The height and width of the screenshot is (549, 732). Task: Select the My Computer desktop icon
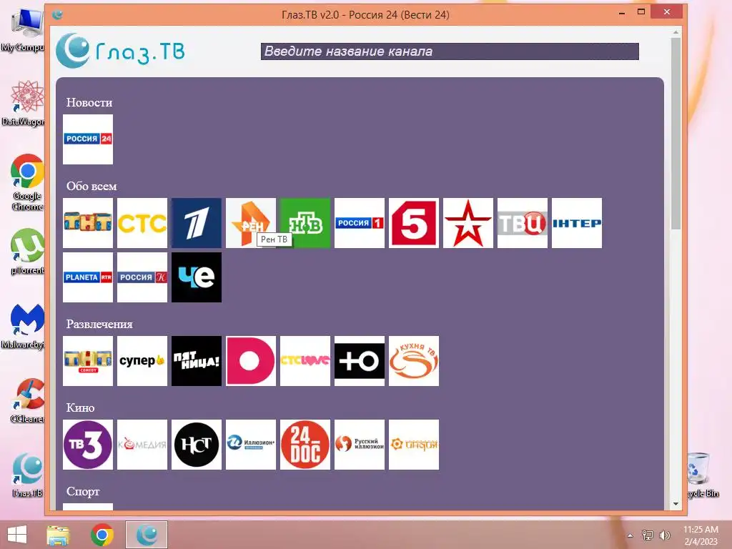coord(24,29)
